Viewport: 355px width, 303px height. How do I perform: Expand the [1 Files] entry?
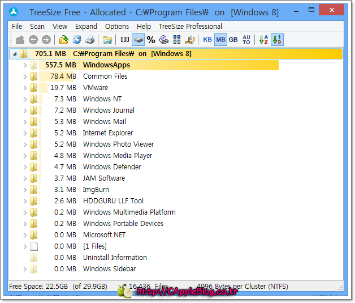pyautogui.click(x=25, y=246)
